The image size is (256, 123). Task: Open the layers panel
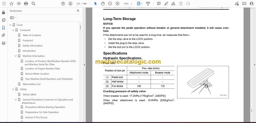[x=4, y=43]
